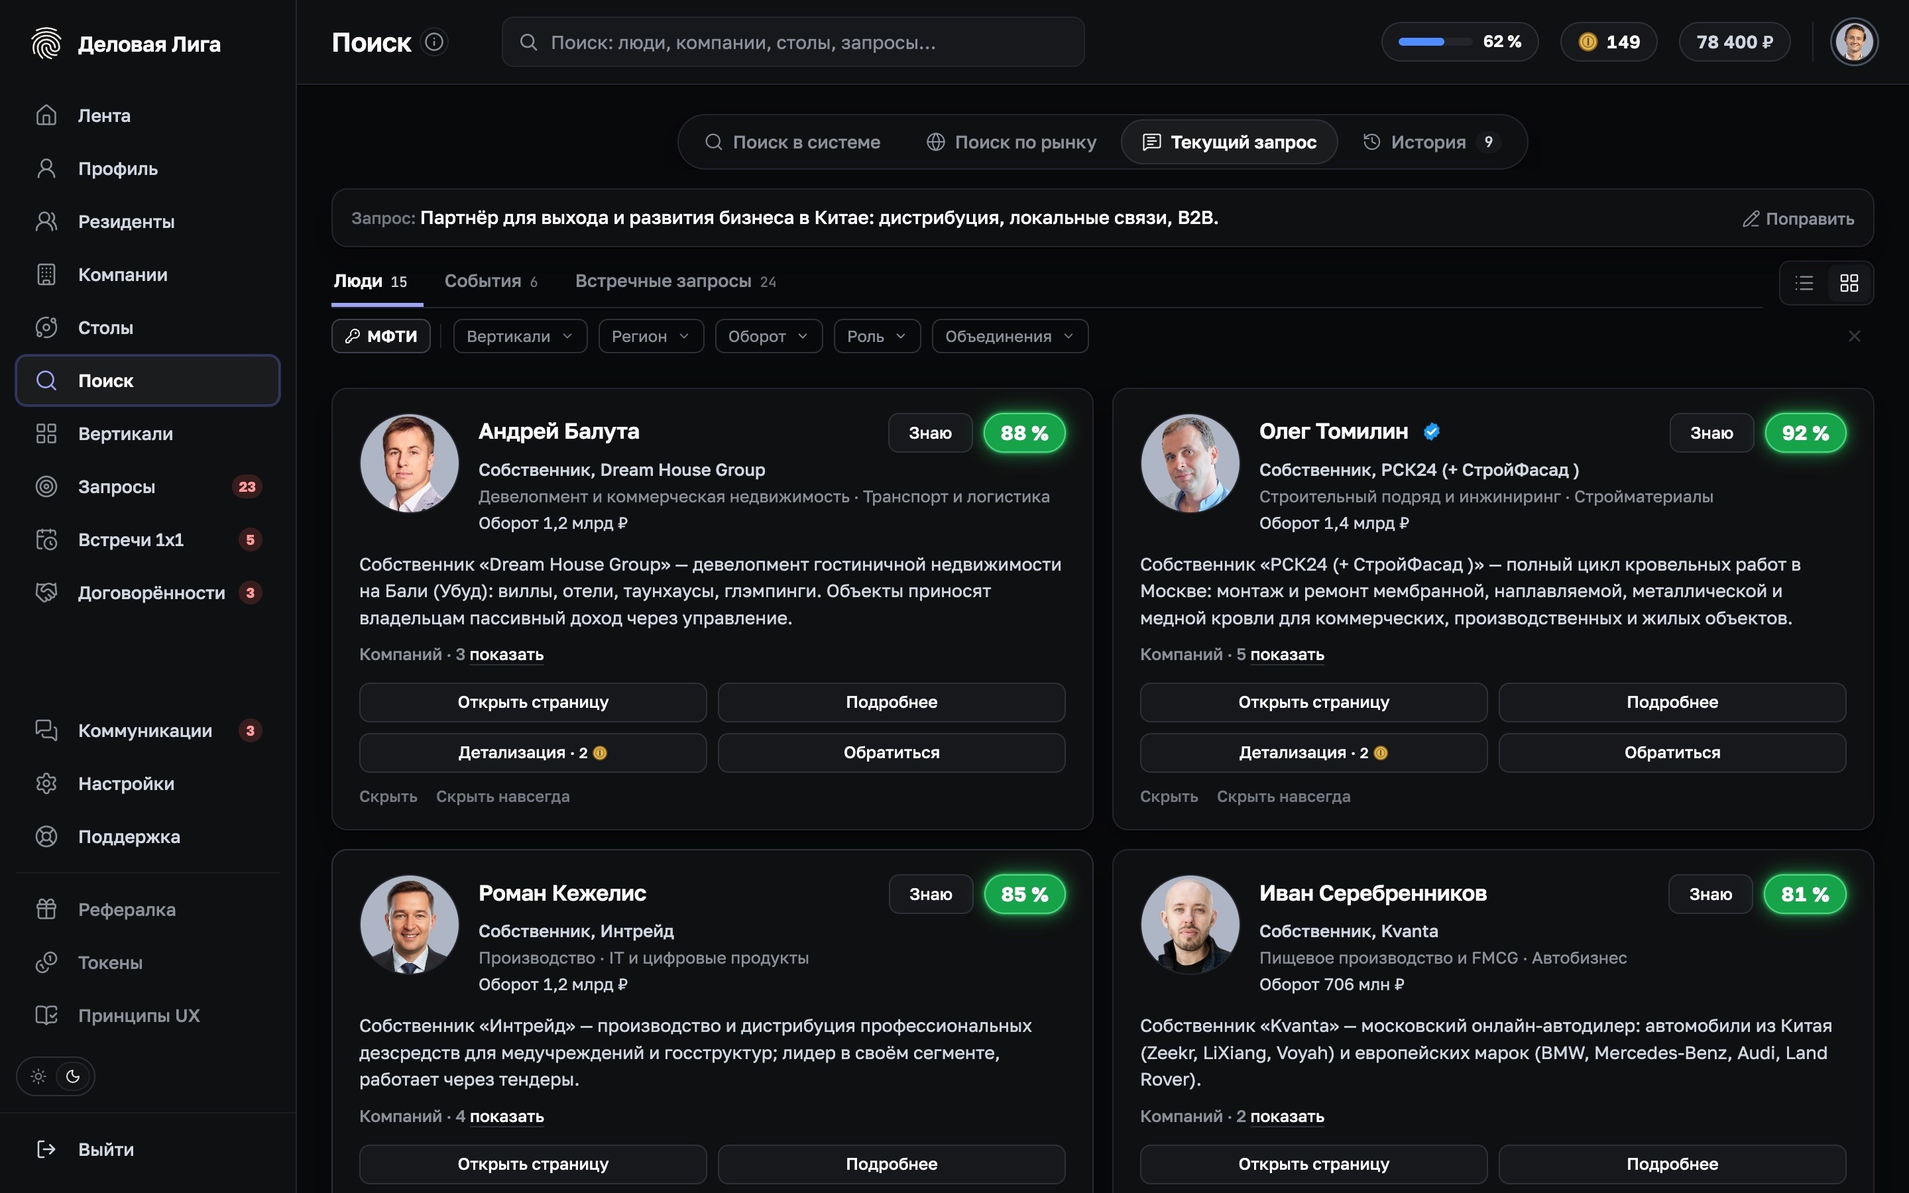Open Токены section
The width and height of the screenshot is (1909, 1193).
tap(148, 962)
